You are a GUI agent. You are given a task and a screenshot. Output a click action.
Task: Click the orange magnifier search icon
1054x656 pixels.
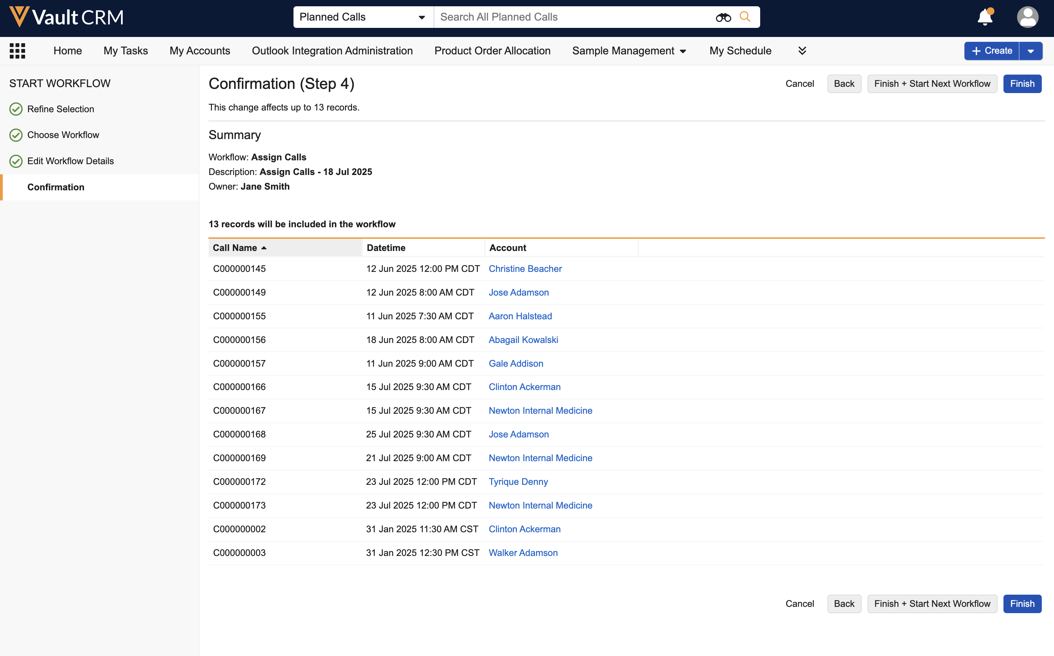tap(745, 17)
